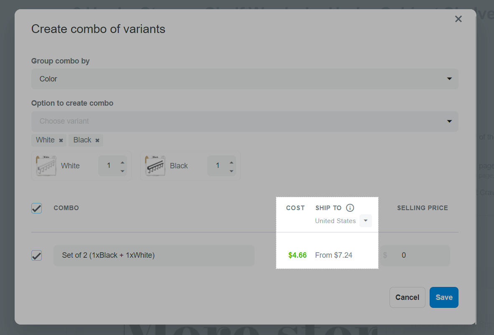Close the Create combo of variants dialog
494x335 pixels.
tap(458, 19)
